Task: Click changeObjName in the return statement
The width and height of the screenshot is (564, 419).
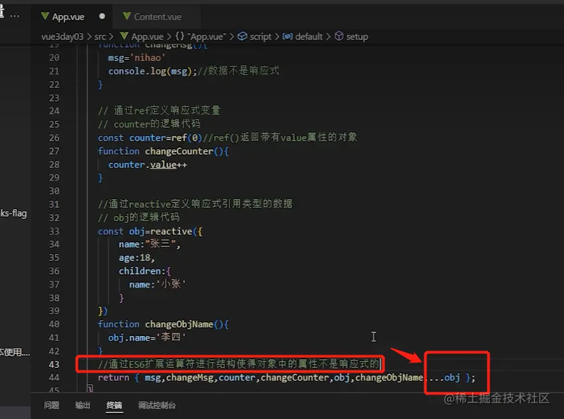Action: [389, 378]
